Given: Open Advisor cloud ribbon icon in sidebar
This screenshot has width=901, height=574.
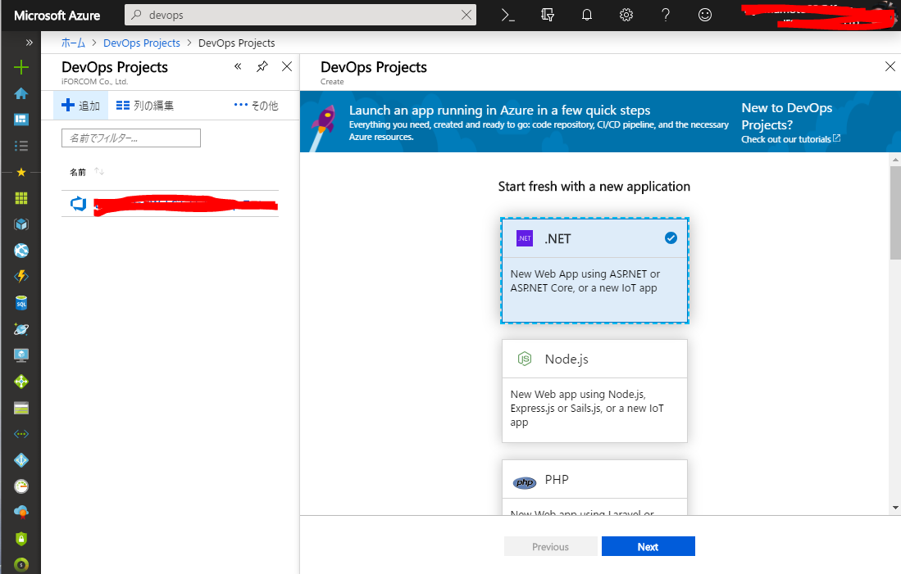Looking at the screenshot, I should 21,513.
